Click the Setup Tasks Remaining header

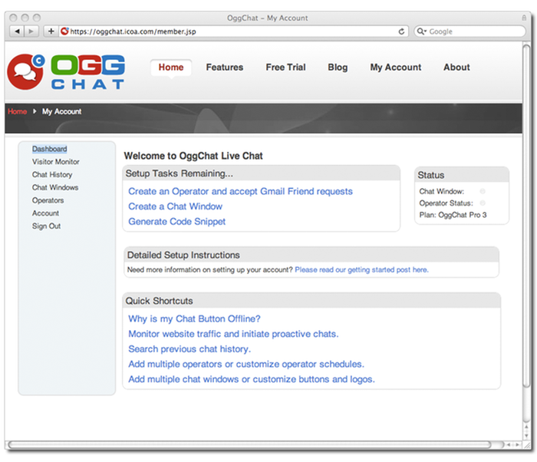coord(262,173)
